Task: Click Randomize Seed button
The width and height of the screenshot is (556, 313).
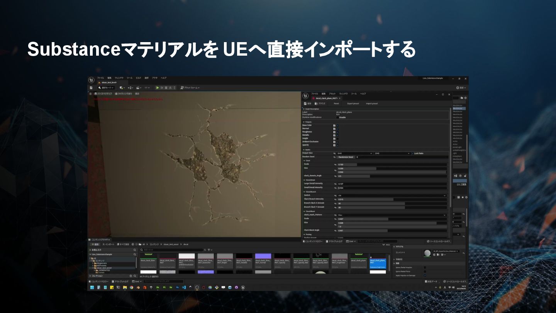Action: 345,157
